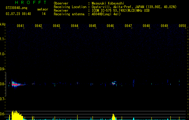This screenshot has width=189, height=120.
Task: Click the Receiving antenna label
Action: (x=69, y=14)
